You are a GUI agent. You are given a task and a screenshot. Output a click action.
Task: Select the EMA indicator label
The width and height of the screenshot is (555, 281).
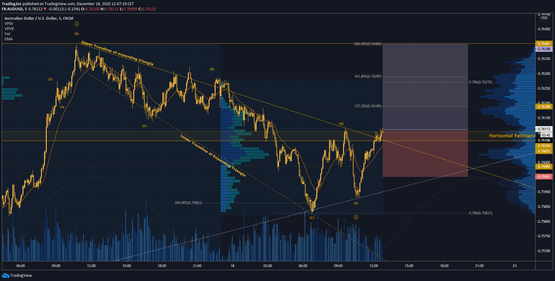coord(9,39)
